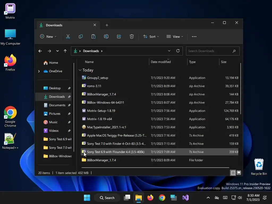Image resolution: width=272 pixels, height=204 pixels.
Task: Open Task View on taskbar
Action: click(x=127, y=198)
